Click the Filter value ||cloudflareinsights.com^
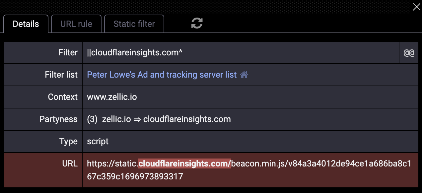This screenshot has height=193, width=422. [135, 52]
